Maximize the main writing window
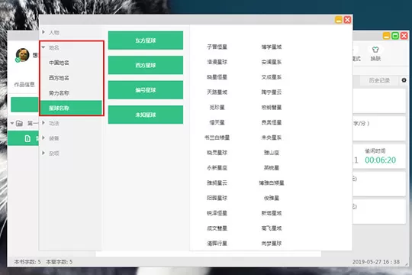This screenshot has width=412, height=275. (x=395, y=36)
